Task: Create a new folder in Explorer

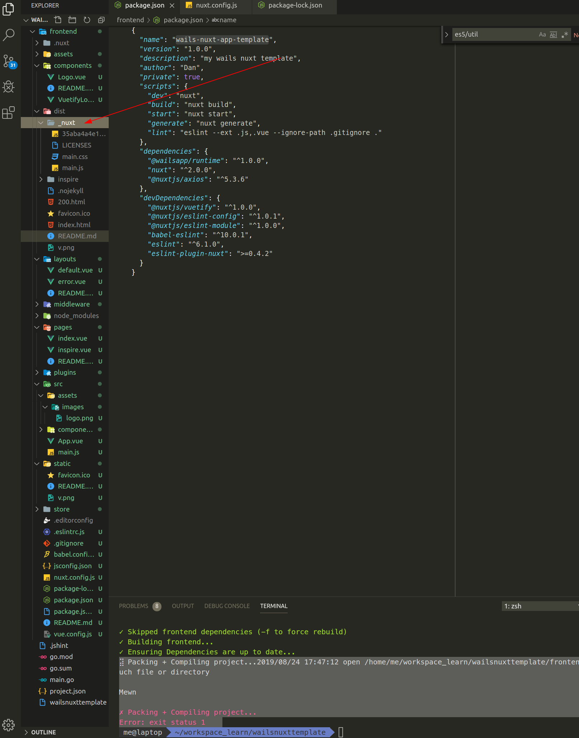Action: pos(72,20)
